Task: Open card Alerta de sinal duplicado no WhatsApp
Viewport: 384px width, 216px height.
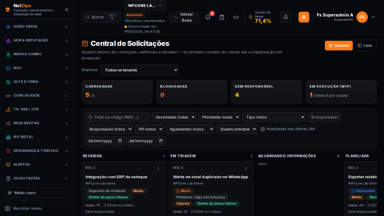Action: click(211, 177)
